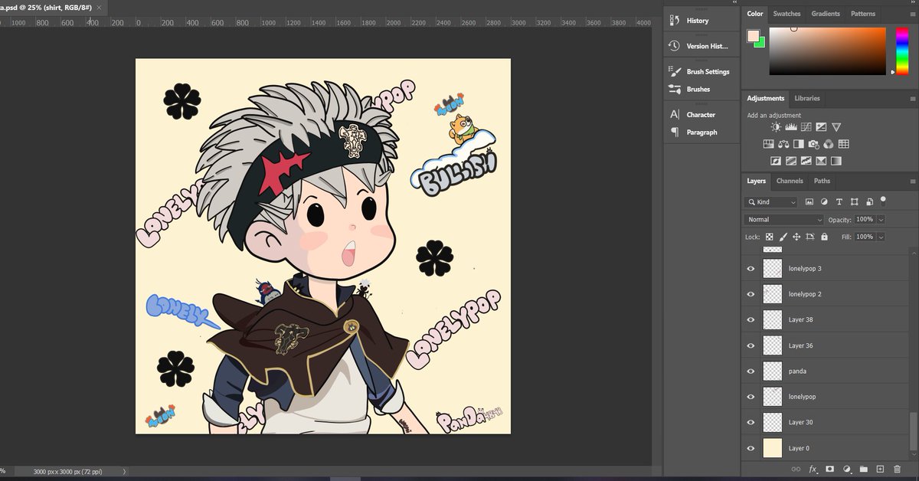The width and height of the screenshot is (919, 481).
Task: Add a layer mask
Action: [829, 469]
